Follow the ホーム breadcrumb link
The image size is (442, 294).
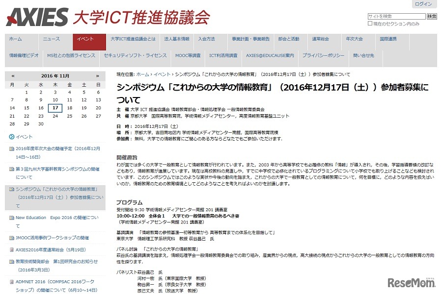click(x=143, y=74)
